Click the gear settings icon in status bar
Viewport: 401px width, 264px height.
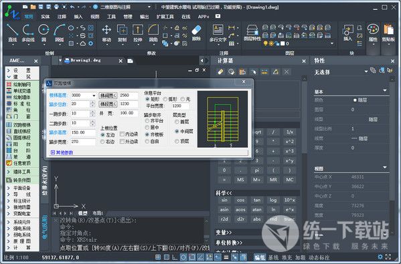(x=380, y=257)
